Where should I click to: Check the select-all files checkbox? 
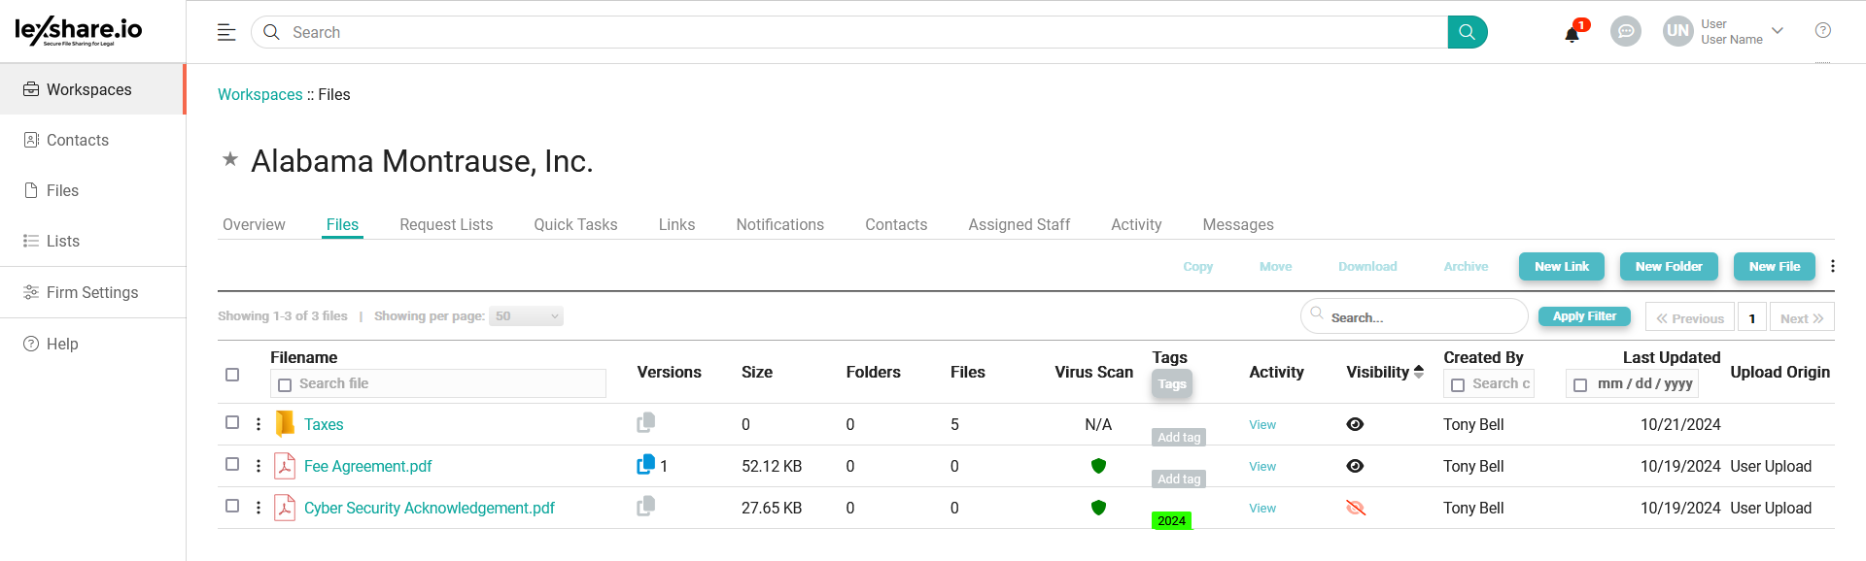tap(232, 375)
